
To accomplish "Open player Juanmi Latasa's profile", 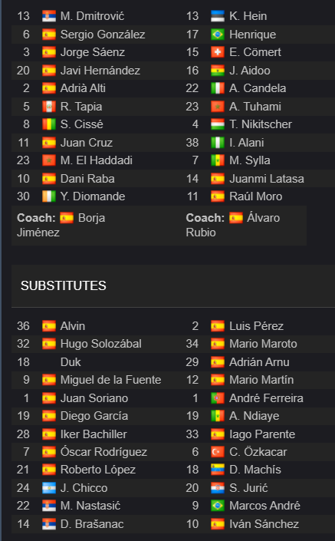I will (267, 178).
